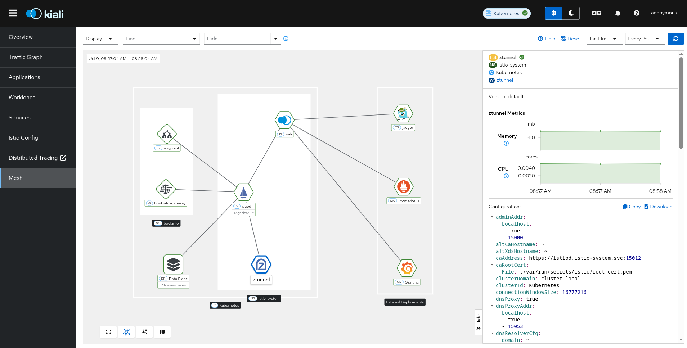
Task: Switch to light theme
Action: tap(553, 13)
